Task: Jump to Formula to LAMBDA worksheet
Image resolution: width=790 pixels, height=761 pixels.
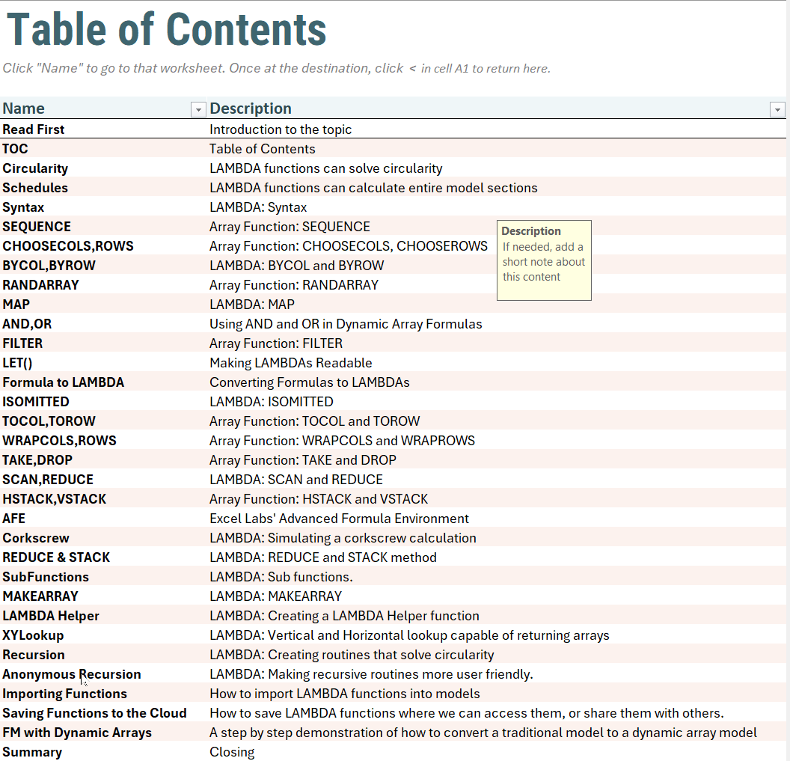Action: (64, 382)
